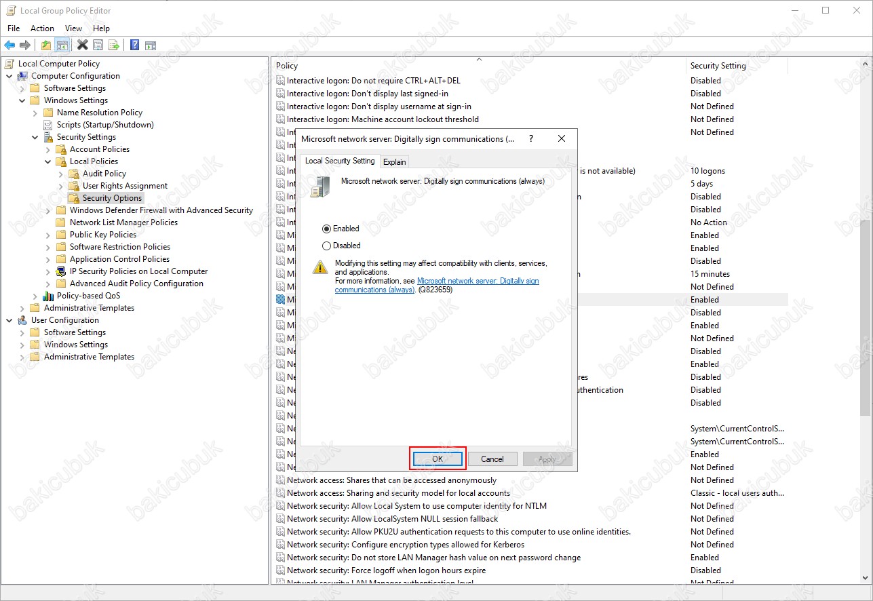Select 'Network security: Configure encryption types allowed for Kerberos'
The image size is (873, 601).
click(406, 545)
